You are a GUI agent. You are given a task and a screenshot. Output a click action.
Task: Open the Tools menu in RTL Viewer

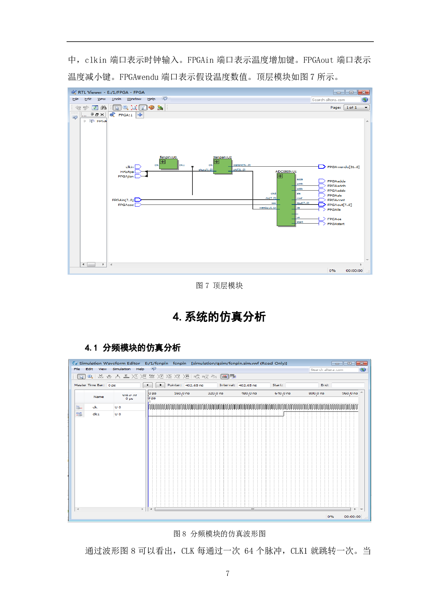coord(117,99)
